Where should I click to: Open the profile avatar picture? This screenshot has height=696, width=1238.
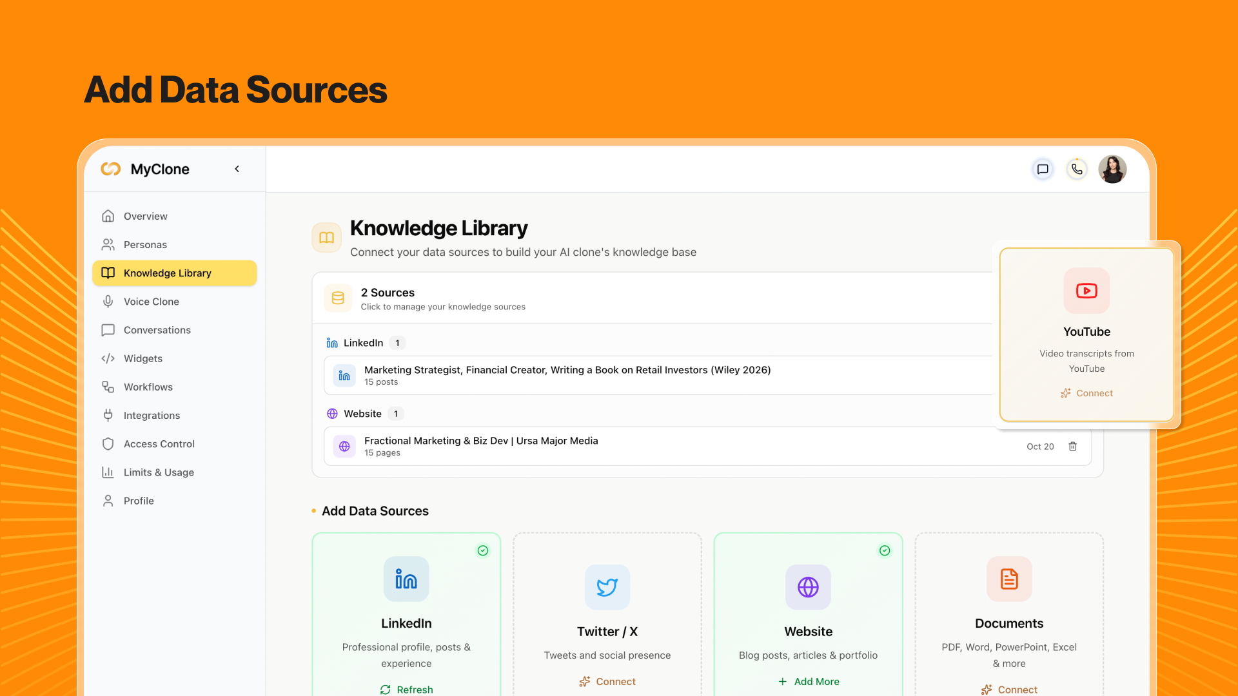click(1112, 169)
